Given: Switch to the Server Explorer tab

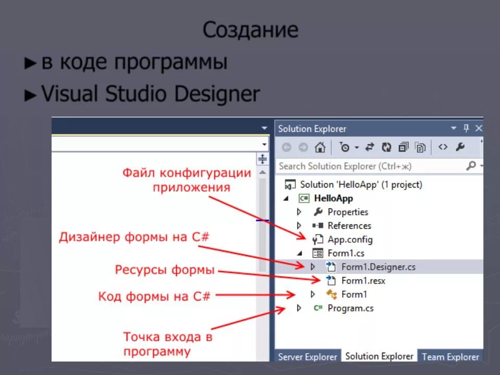Looking at the screenshot, I should coord(307,356).
